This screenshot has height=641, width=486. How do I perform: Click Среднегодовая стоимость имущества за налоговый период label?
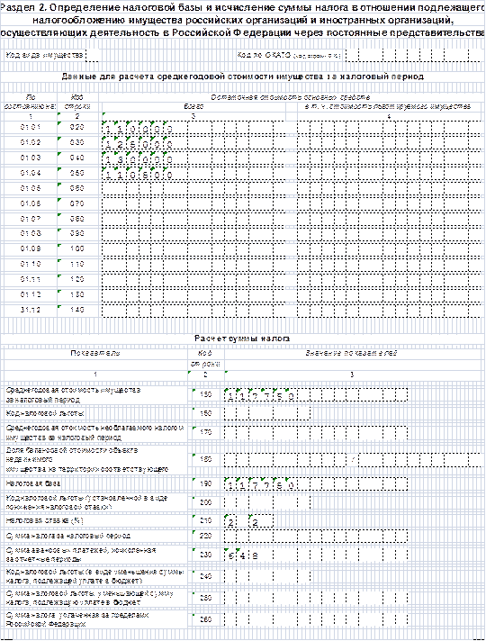pos(73,395)
